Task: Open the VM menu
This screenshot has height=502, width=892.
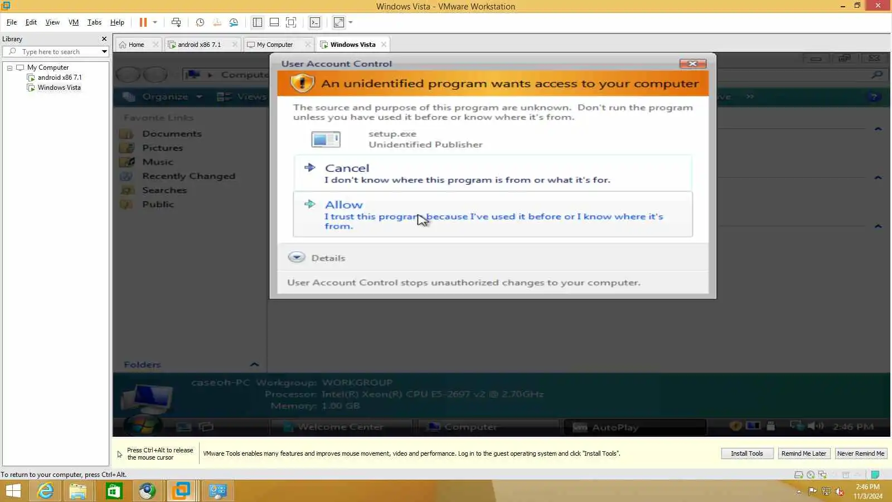Action: [x=74, y=22]
